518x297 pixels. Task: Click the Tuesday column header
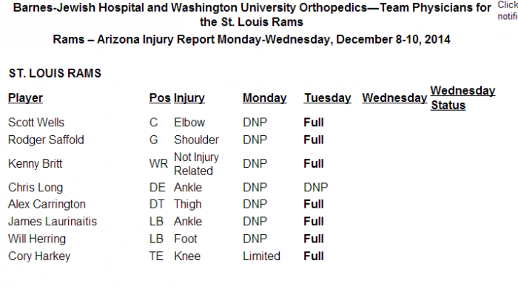coord(327,98)
